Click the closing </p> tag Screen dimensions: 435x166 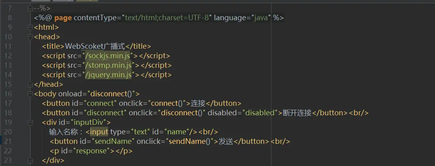tap(124, 151)
